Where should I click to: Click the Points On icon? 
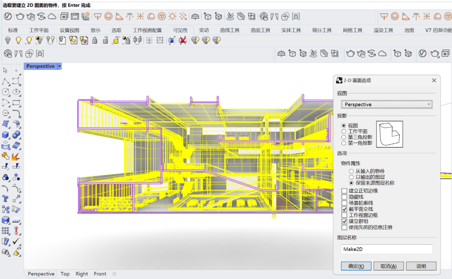pos(149,40)
